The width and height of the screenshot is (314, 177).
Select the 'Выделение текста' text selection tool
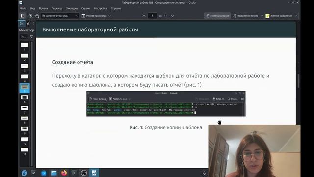tap(246, 16)
